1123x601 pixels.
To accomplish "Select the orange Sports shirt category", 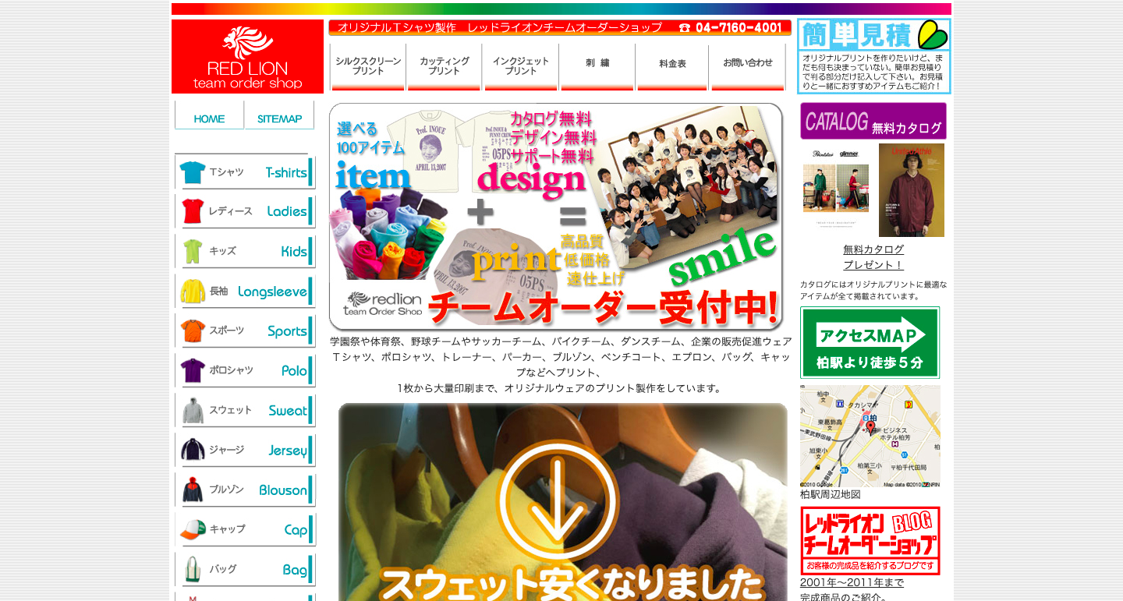I will (x=193, y=331).
